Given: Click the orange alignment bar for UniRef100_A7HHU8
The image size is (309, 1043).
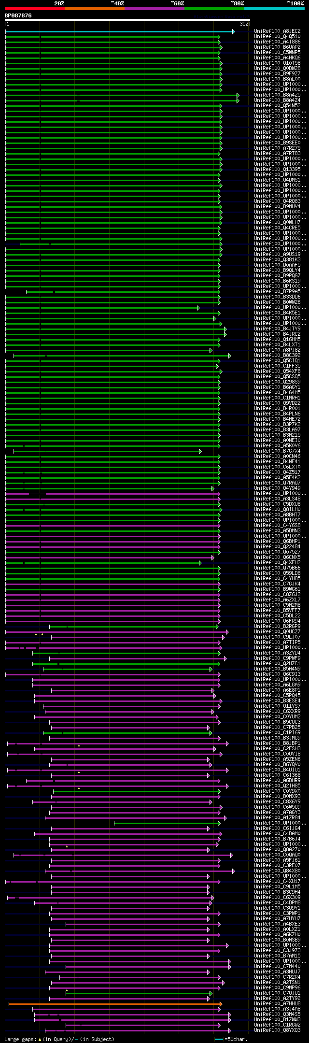Looking at the screenshot, I should [115, 1004].
